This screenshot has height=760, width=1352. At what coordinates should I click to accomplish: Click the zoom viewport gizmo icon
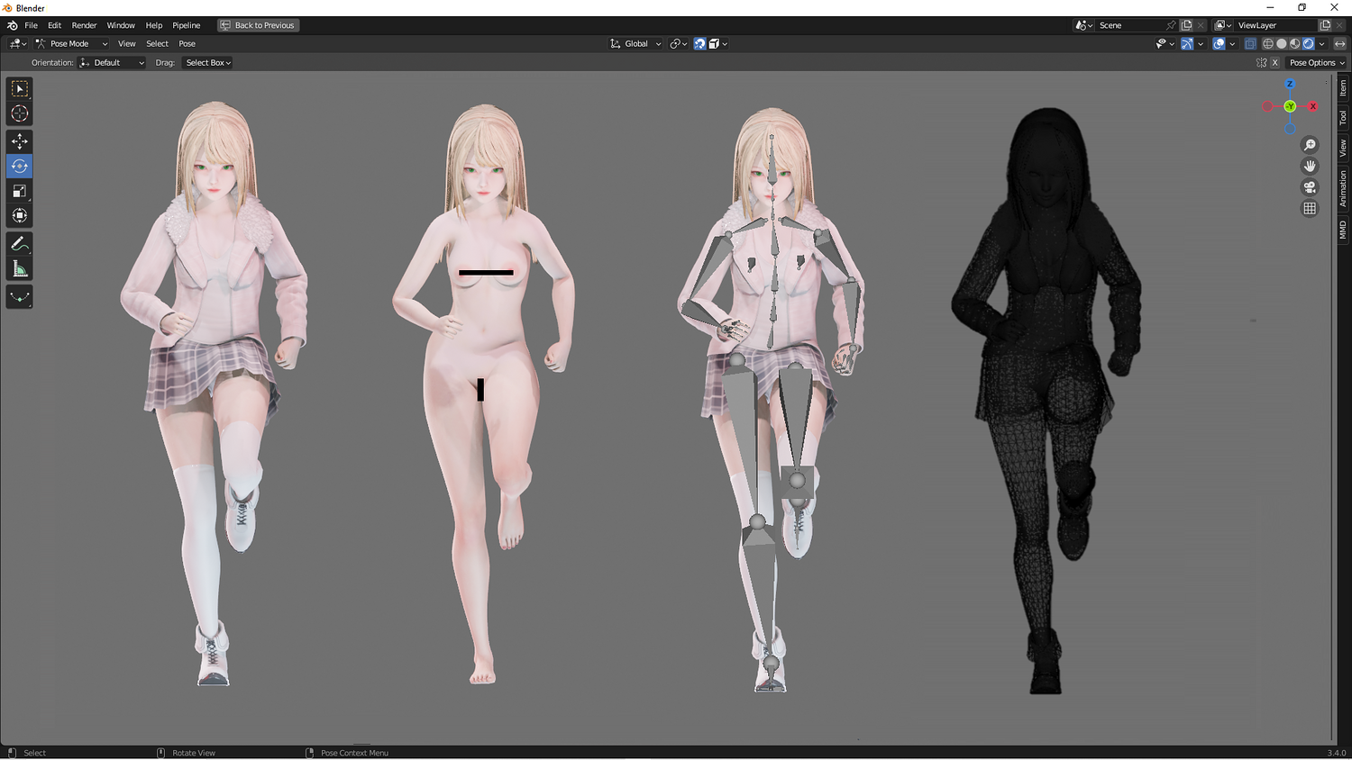click(x=1310, y=145)
